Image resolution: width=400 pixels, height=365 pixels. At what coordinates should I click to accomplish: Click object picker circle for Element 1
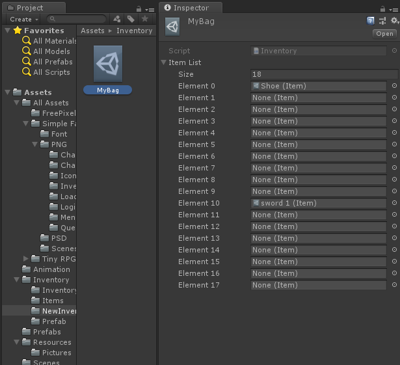(x=394, y=98)
